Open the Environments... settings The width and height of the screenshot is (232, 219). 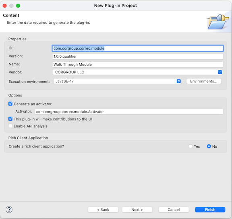tap(204, 81)
